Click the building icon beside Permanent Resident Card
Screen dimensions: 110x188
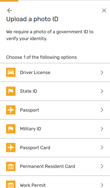click(x=11, y=166)
